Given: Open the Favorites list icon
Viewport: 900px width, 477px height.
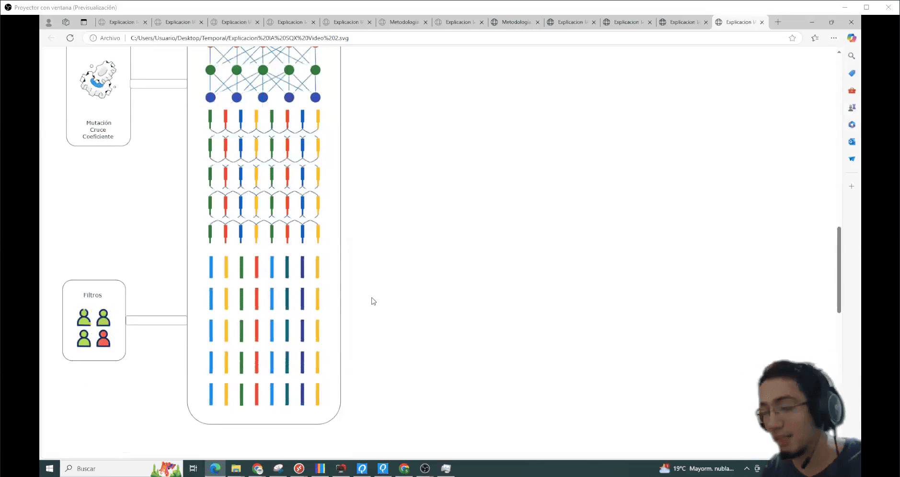Looking at the screenshot, I should click(x=815, y=38).
